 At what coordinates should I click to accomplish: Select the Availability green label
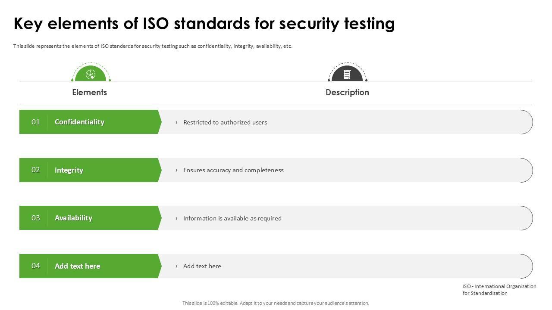pyautogui.click(x=73, y=218)
